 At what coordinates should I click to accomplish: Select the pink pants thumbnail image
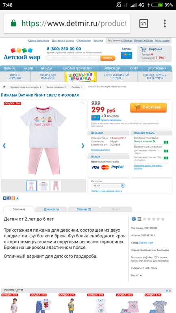(x=56, y=186)
